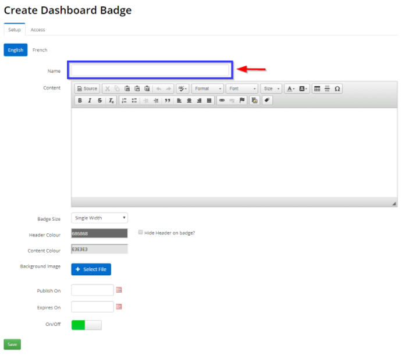
Task: Insert special character Omega symbol
Action: point(337,88)
